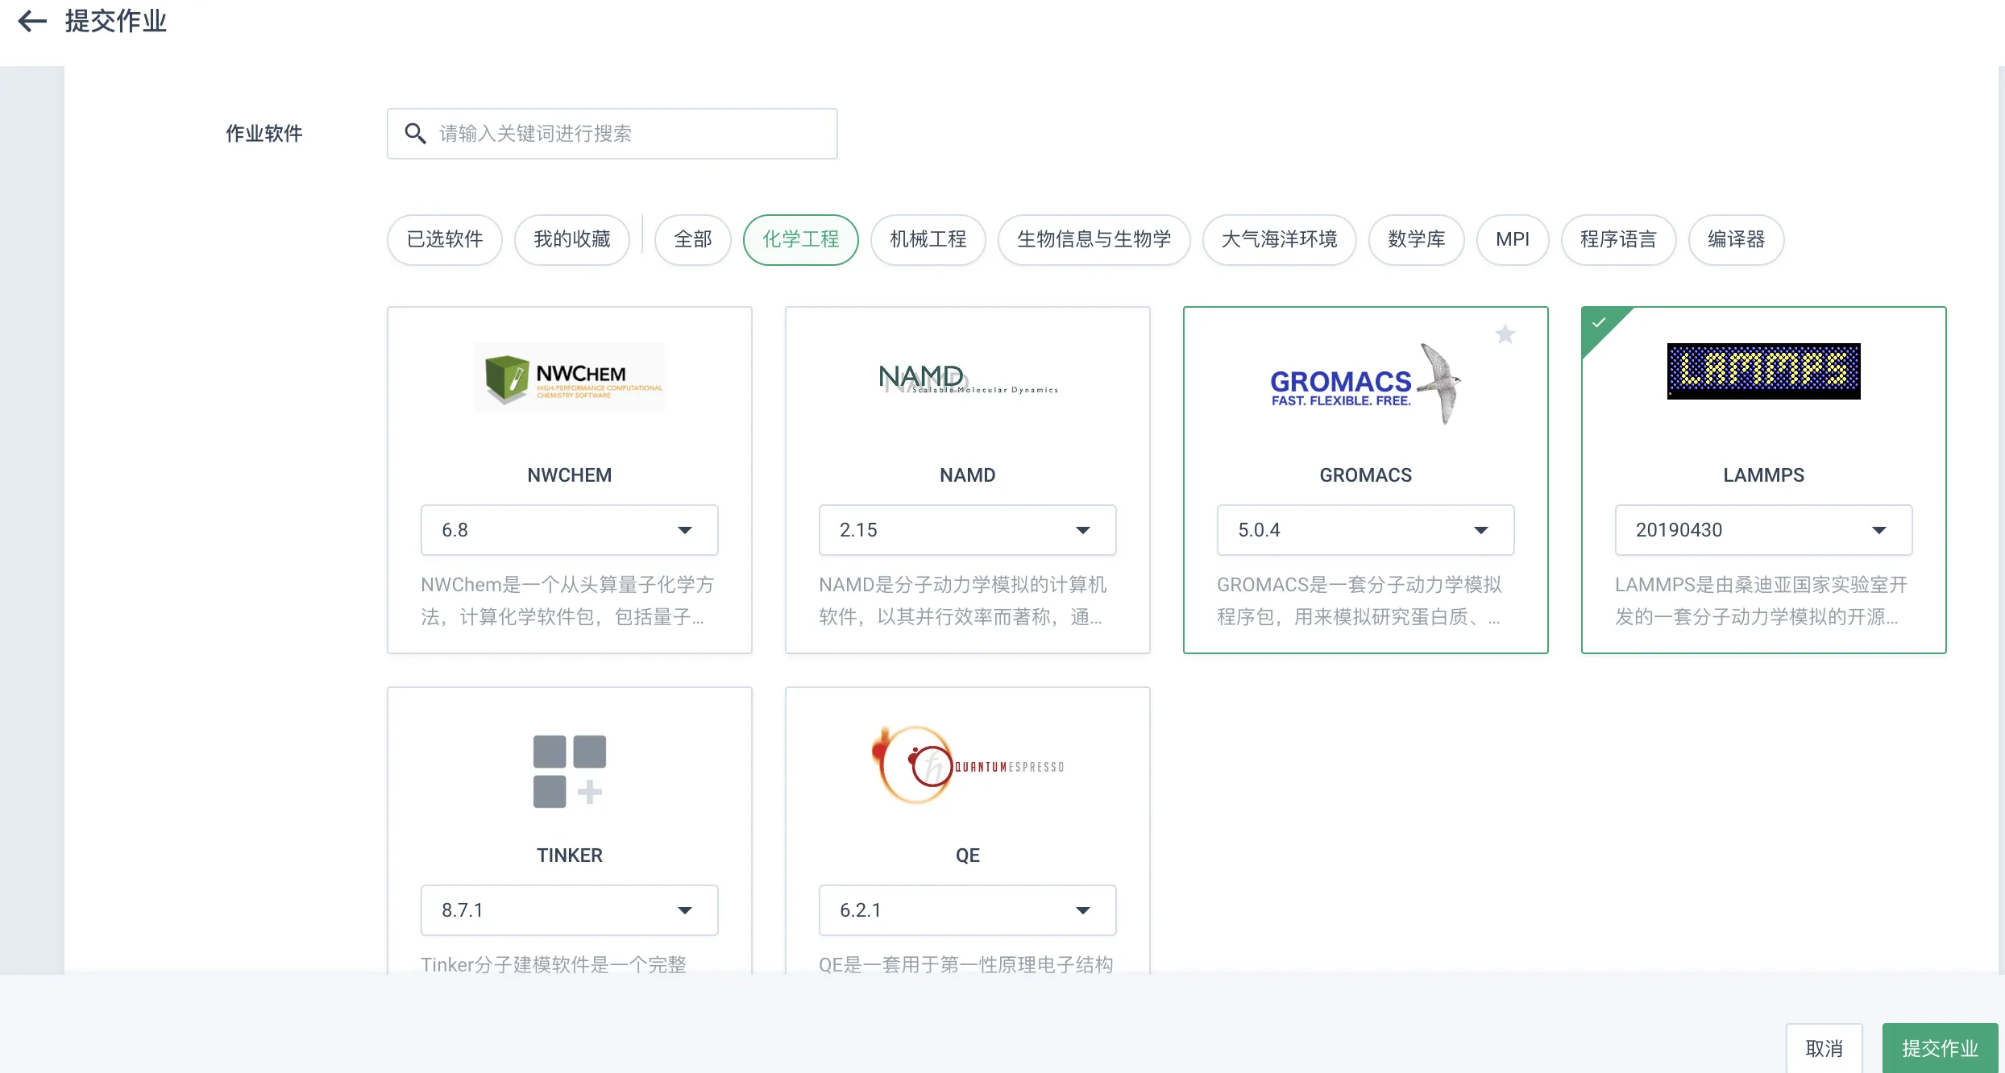Select the 化学工程 filter tab
This screenshot has height=1073, width=2005.
(801, 239)
